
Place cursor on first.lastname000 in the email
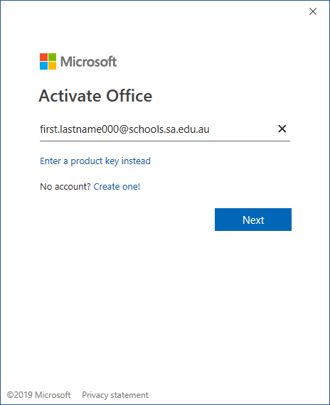click(79, 129)
